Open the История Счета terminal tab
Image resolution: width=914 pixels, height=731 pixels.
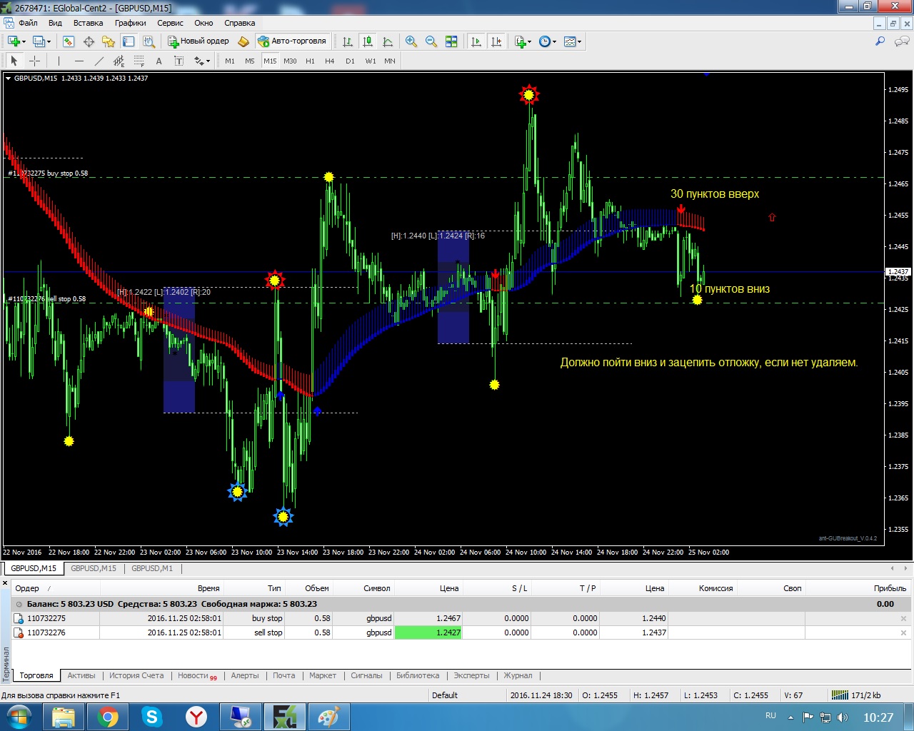pyautogui.click(x=136, y=675)
